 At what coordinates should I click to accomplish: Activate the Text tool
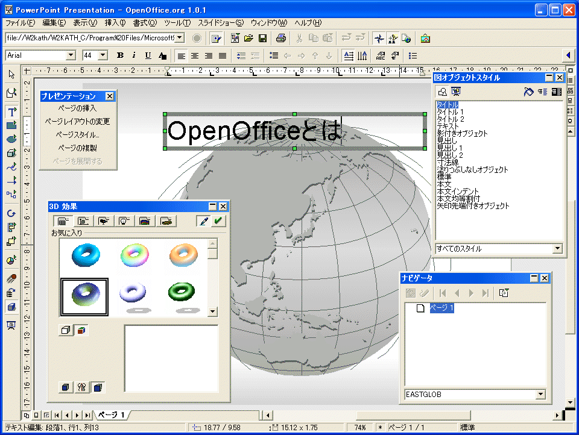point(11,111)
